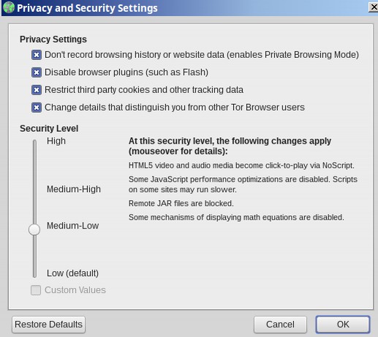Click the Tor Browser globe icon in title bar

pyautogui.click(x=9, y=7)
